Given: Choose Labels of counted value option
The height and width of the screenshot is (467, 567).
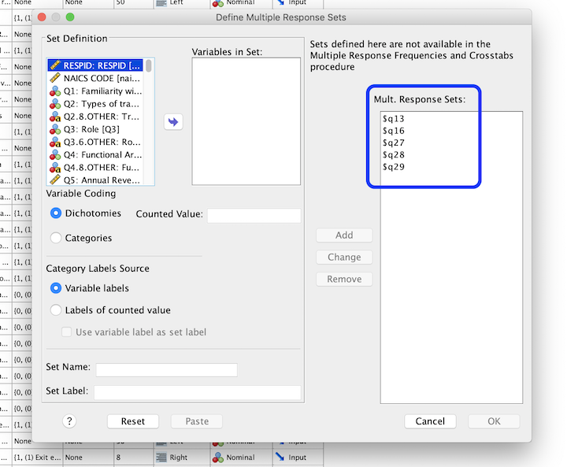Looking at the screenshot, I should 56,310.
